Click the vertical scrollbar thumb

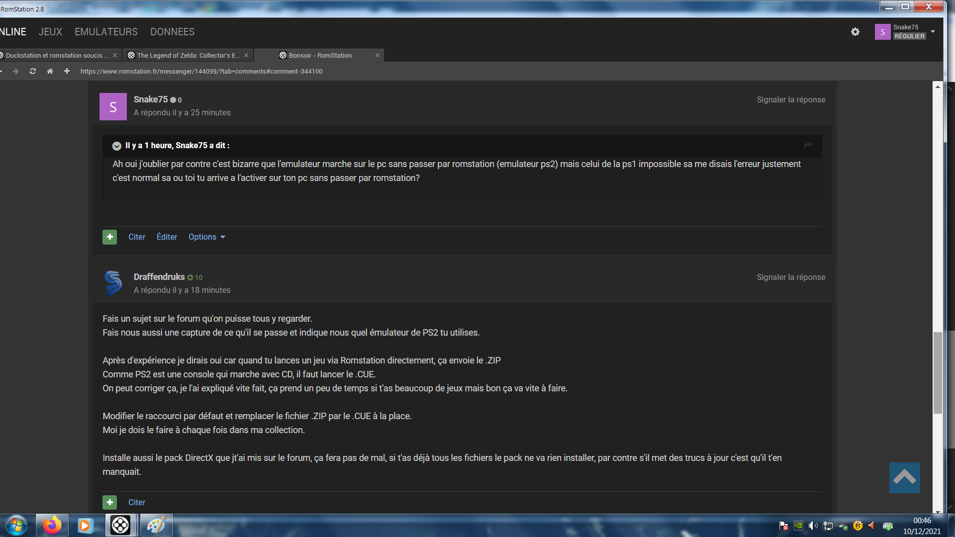[x=938, y=373]
